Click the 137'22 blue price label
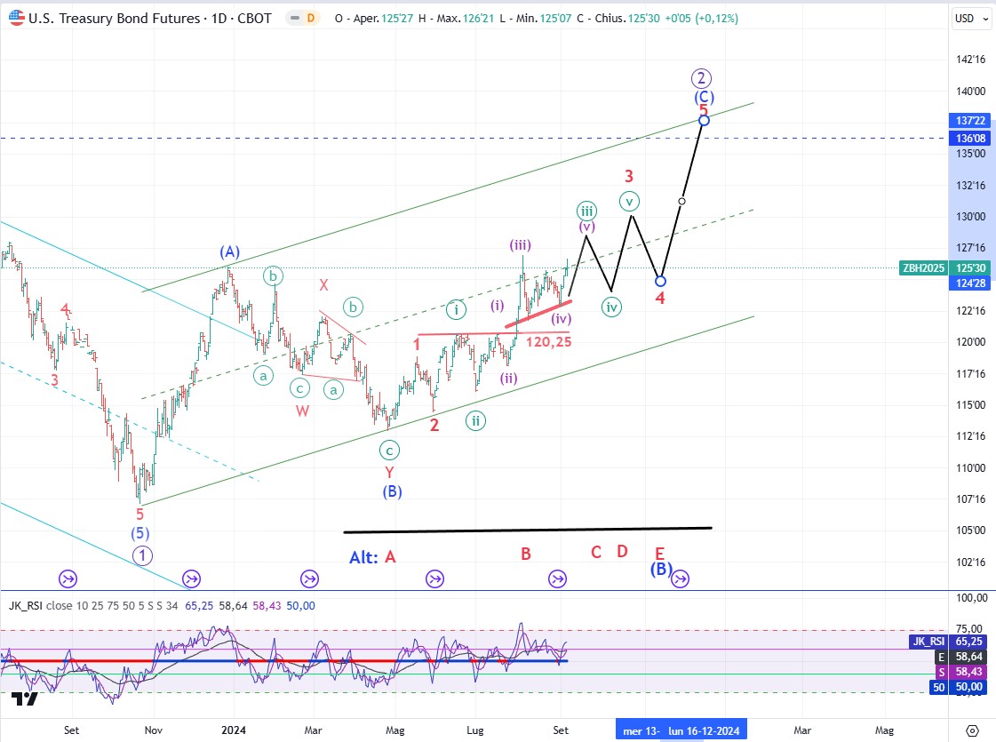This screenshot has width=996, height=742. 970,121
